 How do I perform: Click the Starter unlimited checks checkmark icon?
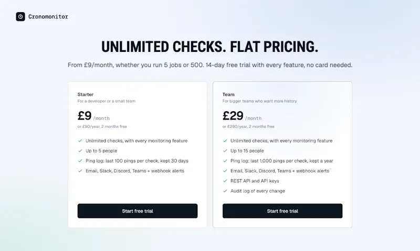[80, 140]
